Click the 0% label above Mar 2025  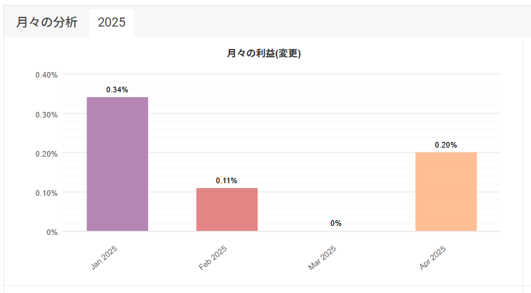[x=336, y=223]
